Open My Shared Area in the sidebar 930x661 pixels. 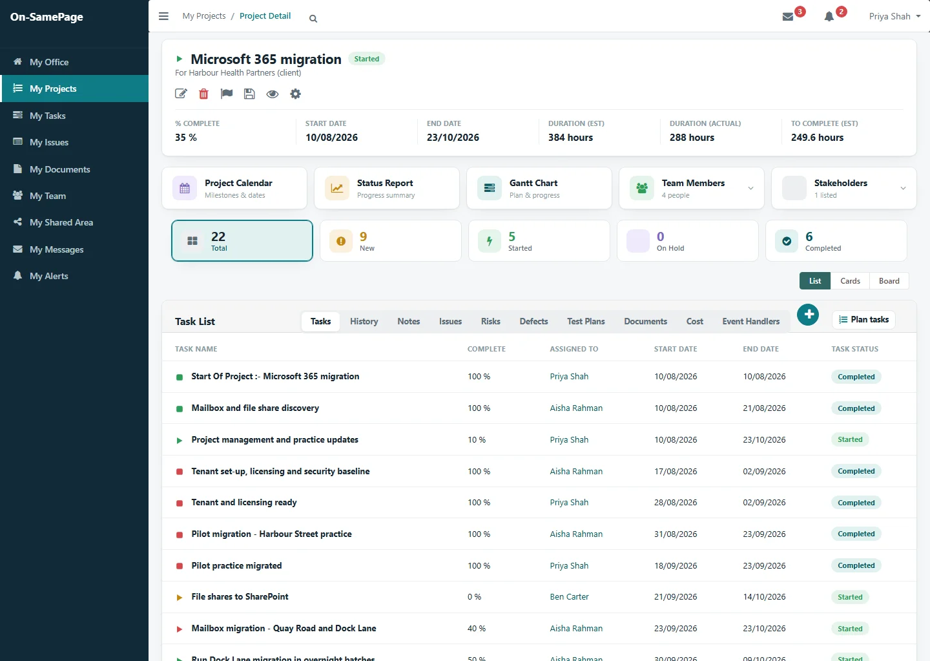coord(74,222)
